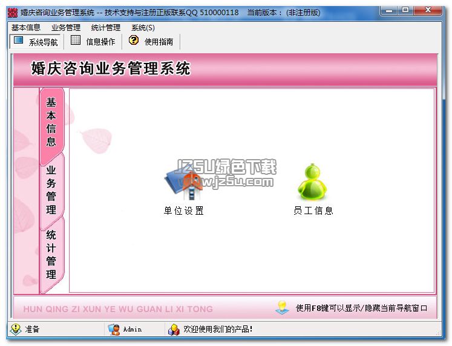Screen dimensions: 452x346
Task: Click the 信息操作 toolbar label
Action: [x=100, y=42]
